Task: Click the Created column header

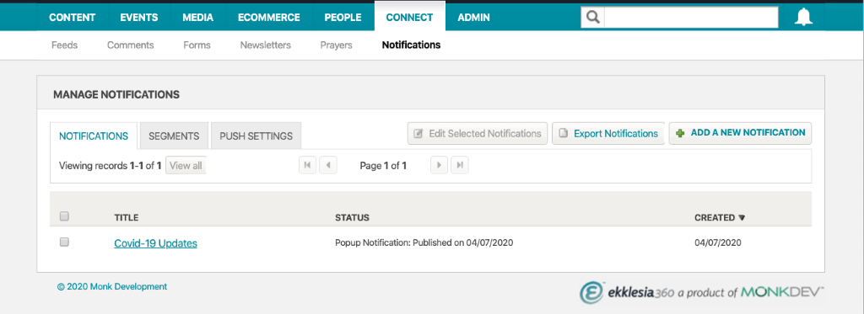Action: pos(715,218)
